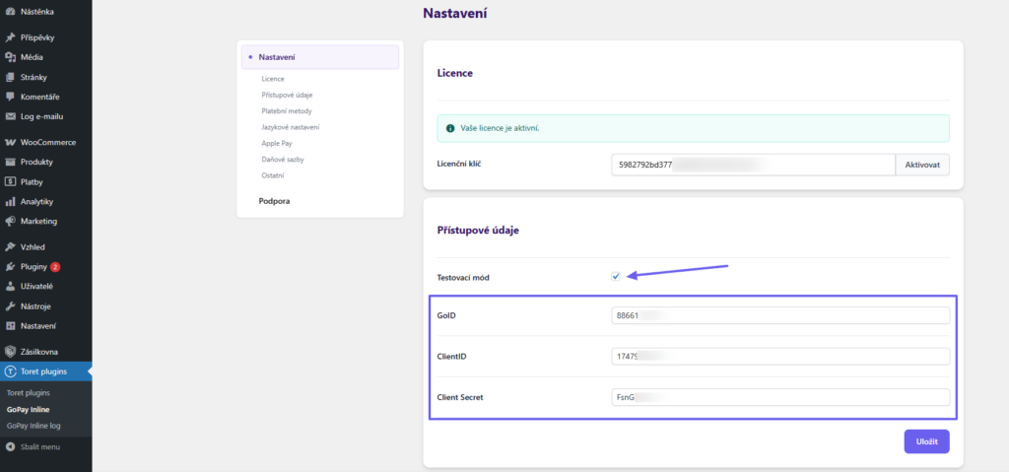Image resolution: width=1009 pixels, height=472 pixels.
Task: Click the Sbalit menu arrow icon
Action: [10, 446]
